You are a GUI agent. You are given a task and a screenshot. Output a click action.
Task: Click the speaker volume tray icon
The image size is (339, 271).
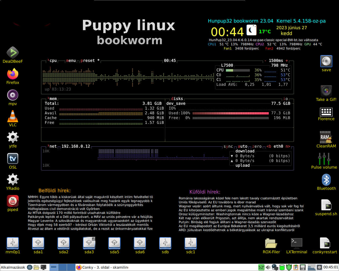[x=268, y=267]
